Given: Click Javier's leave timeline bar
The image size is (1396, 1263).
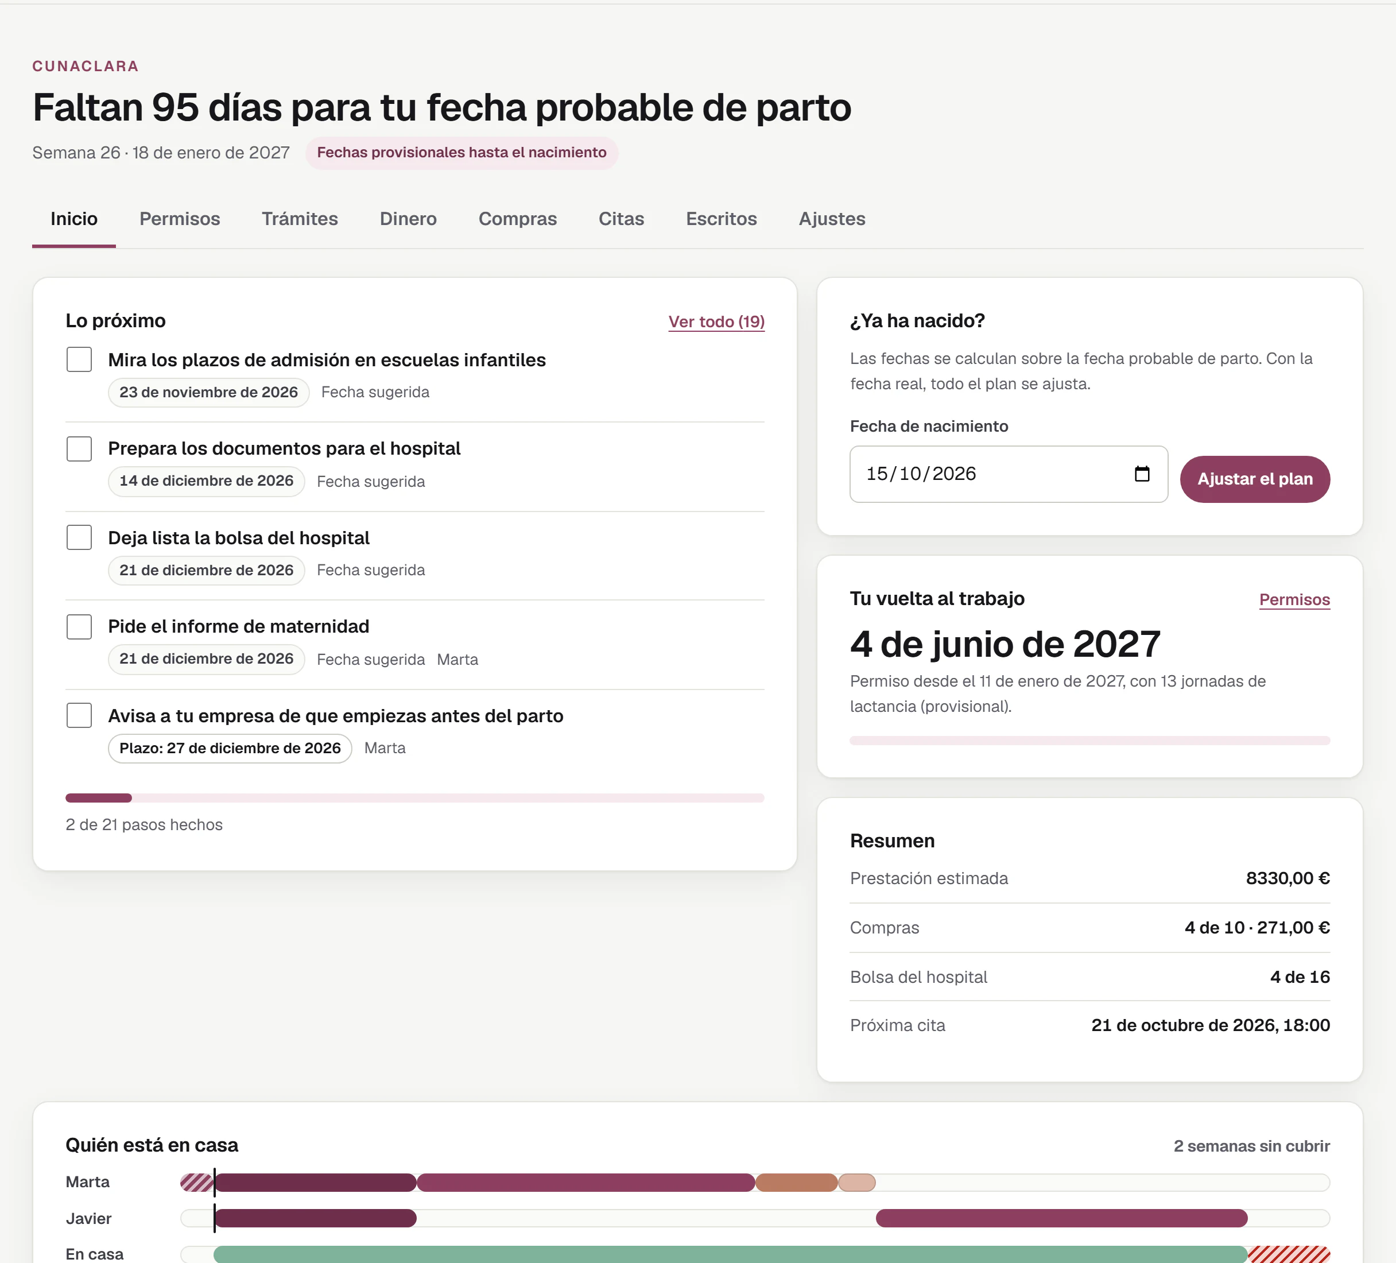Looking at the screenshot, I should click(755, 1218).
